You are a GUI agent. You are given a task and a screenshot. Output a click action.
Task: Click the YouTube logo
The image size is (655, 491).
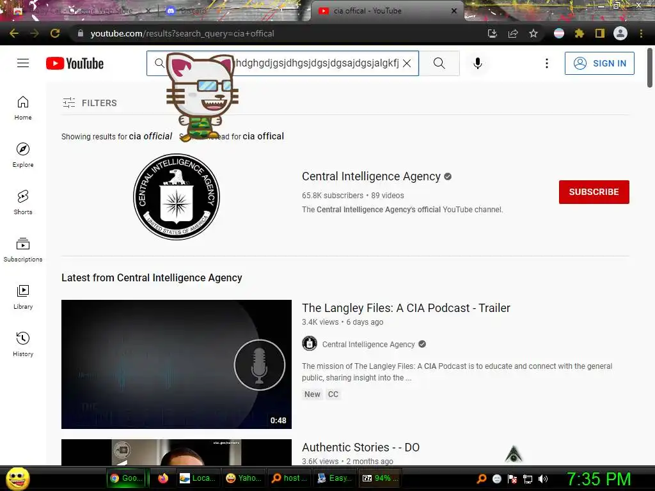pos(75,63)
